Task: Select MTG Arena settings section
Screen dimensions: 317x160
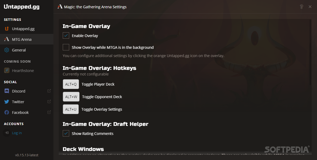Action: (27, 39)
